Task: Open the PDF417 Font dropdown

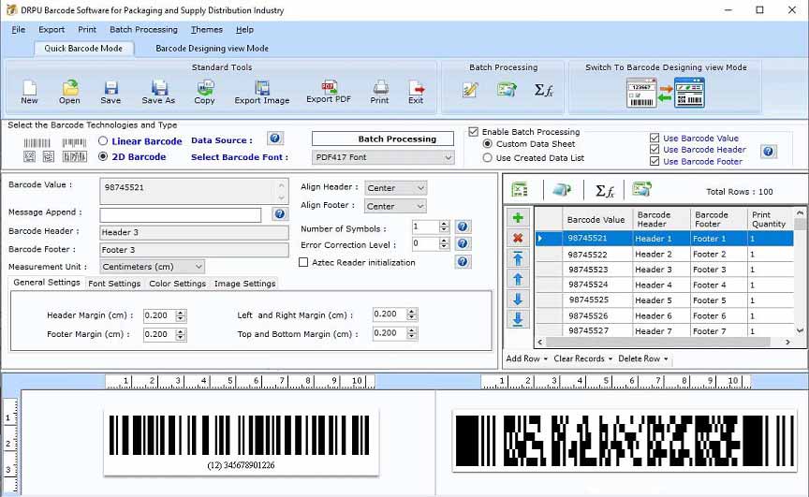Action: [x=383, y=156]
